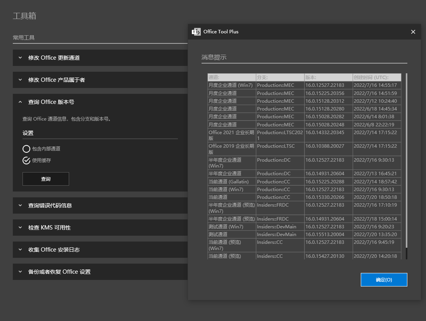Click the Production::LTSC branch cell
Image resolution: width=426 pixels, height=321 pixels.
pos(280,149)
